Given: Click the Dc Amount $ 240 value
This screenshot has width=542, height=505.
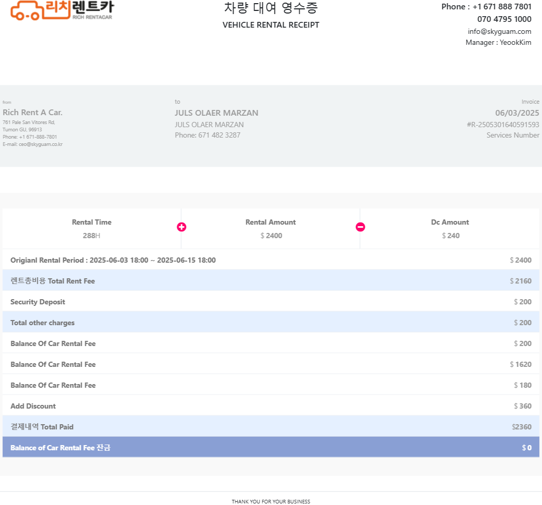Looking at the screenshot, I should coord(451,236).
